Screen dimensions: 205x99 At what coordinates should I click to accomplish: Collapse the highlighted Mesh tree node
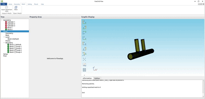[2, 31]
